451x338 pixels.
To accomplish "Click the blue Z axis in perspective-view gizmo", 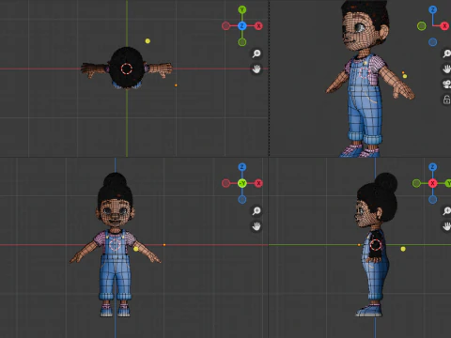I will 433,9.
